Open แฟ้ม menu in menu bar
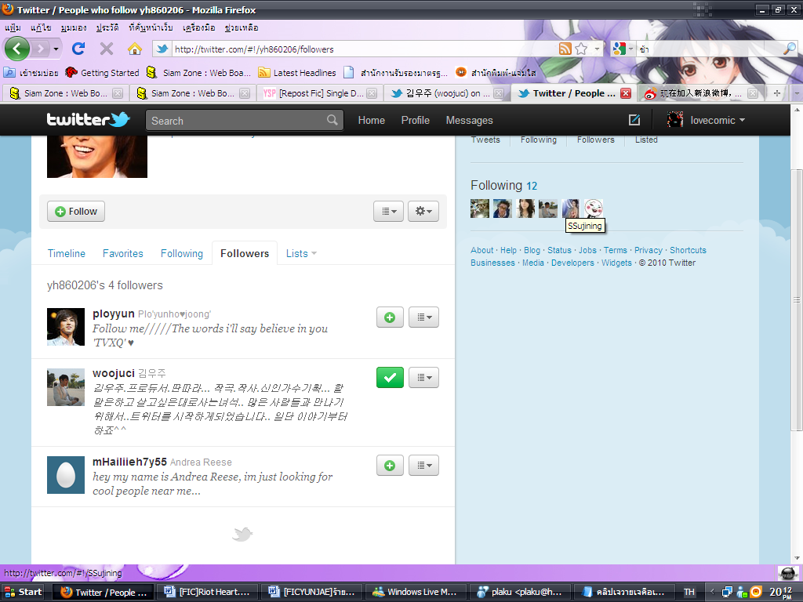Screen dimensions: 803x602 [x=13, y=27]
